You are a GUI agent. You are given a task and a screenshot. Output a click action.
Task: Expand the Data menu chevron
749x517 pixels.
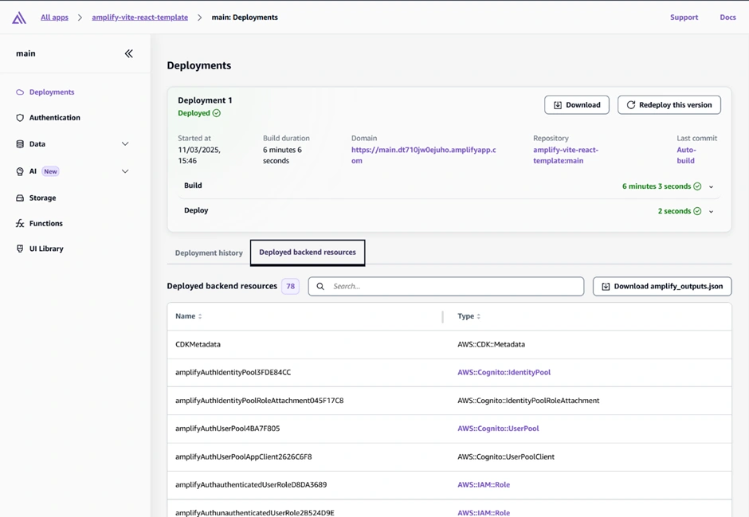pyautogui.click(x=125, y=144)
